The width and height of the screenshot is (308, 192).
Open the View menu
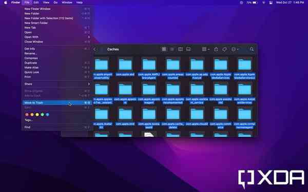46,3
